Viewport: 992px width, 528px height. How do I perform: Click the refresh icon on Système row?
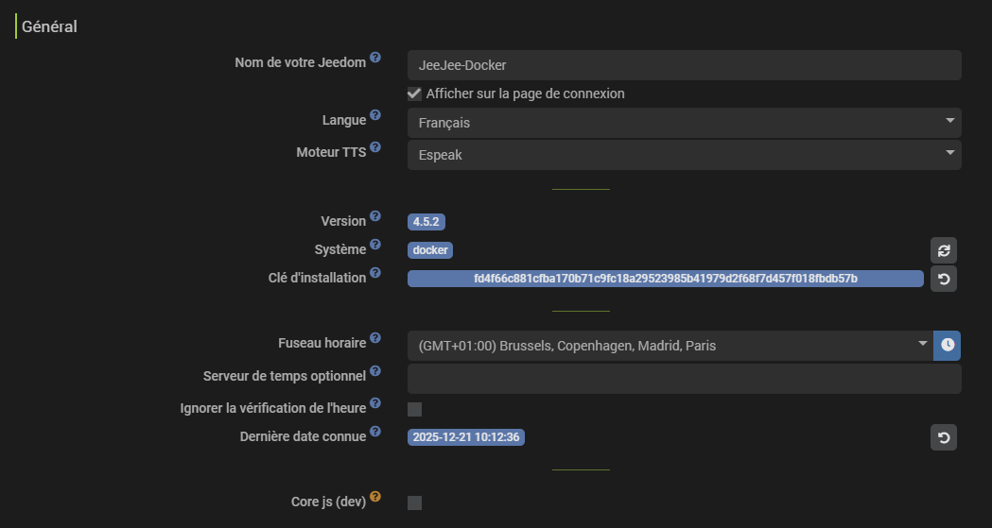point(943,250)
